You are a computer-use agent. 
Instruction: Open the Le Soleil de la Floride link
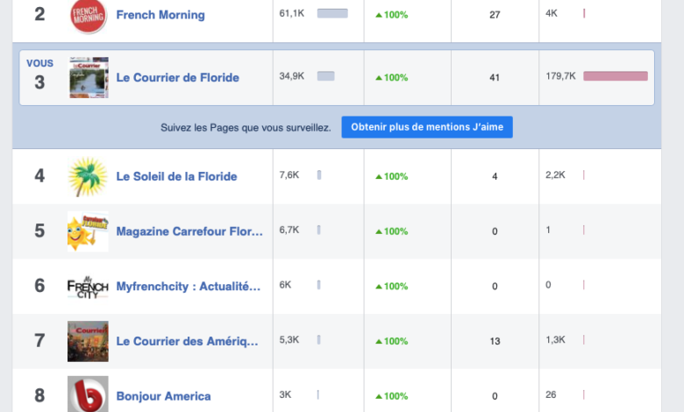pos(176,176)
